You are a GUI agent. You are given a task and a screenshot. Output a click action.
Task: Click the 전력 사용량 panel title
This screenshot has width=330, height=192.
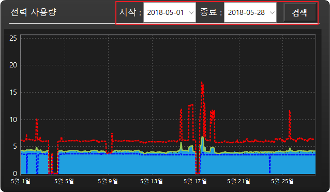point(33,12)
